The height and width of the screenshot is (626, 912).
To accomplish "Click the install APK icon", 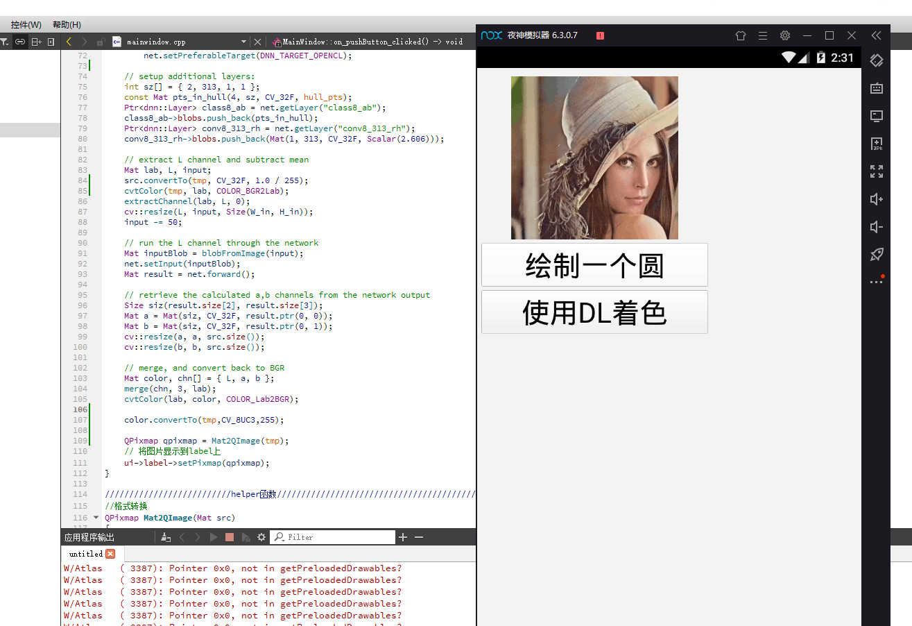I will click(x=876, y=144).
